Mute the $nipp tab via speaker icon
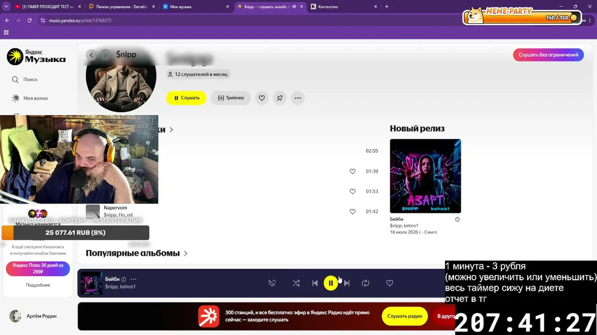Image resolution: width=597 pixels, height=335 pixels. click(x=294, y=7)
